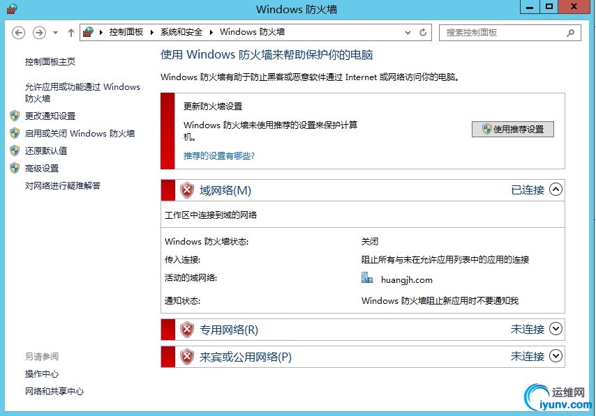Click the red shield icon beside 专用网络(R)

(x=186, y=330)
